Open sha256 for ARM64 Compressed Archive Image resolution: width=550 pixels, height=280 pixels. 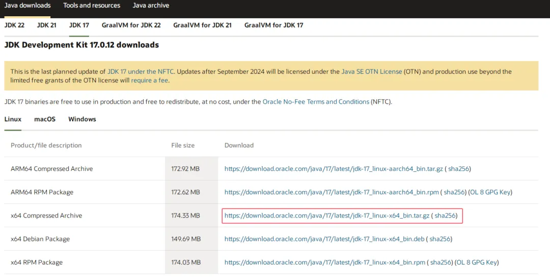pos(458,169)
